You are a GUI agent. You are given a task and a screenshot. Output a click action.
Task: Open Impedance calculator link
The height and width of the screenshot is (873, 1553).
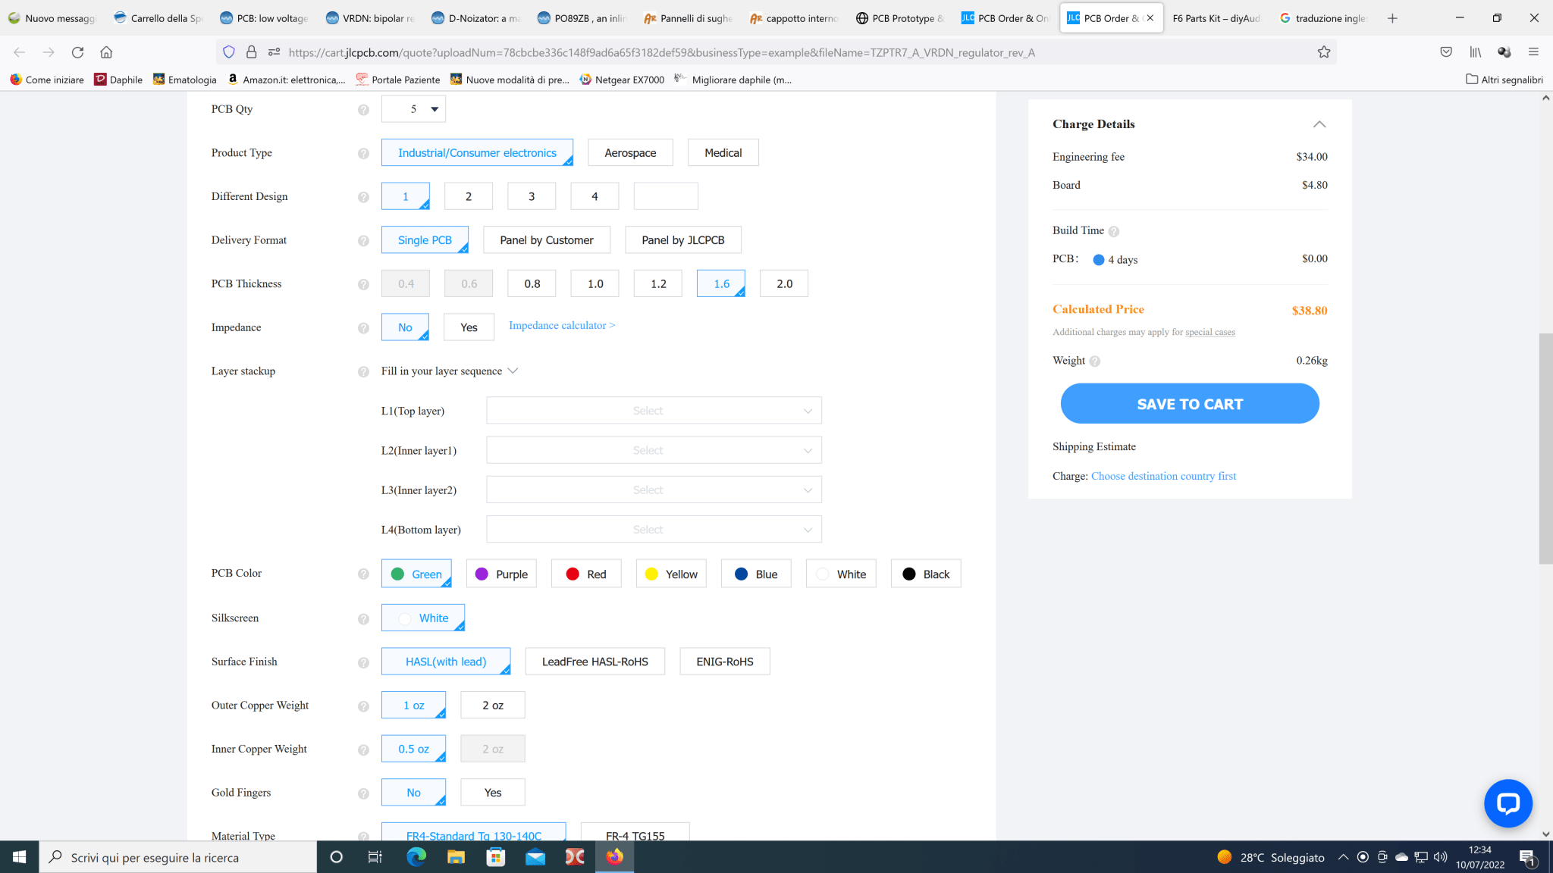point(562,326)
